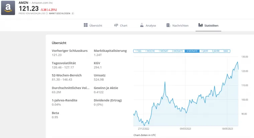Click the Amazon logo thumbnail
Viewport: 254px width, 138px height.
tap(8, 8)
